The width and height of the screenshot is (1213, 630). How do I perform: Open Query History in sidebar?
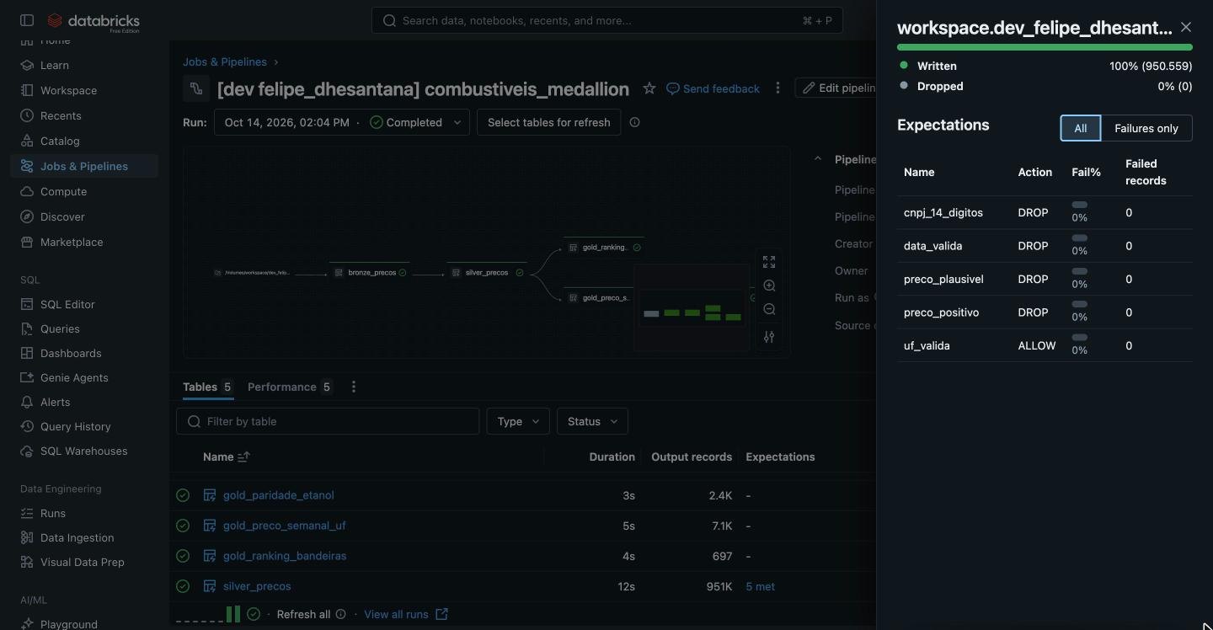coord(84,426)
